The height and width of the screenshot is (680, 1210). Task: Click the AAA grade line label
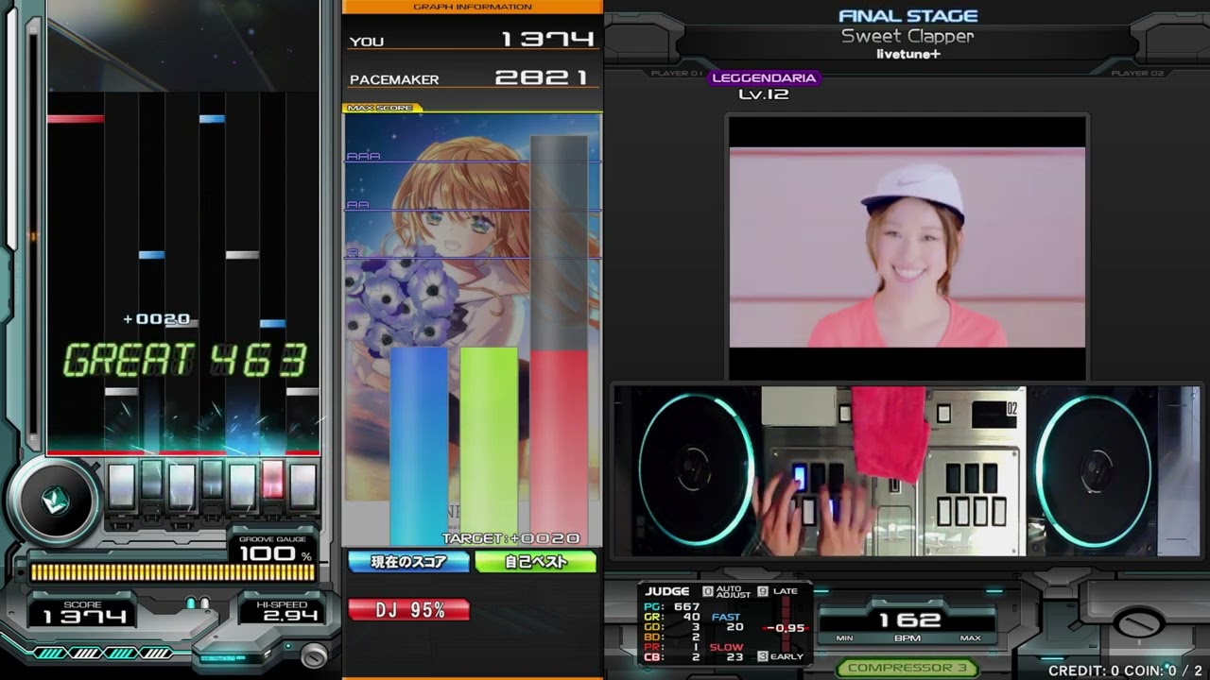[x=363, y=157]
